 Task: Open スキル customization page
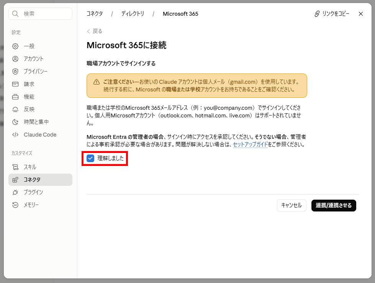click(x=41, y=167)
